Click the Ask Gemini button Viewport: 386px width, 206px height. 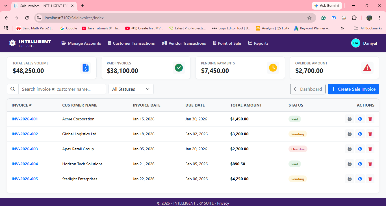coord(327,6)
